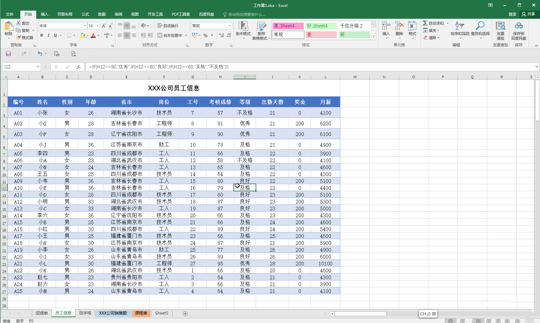540x323 pixels.
Task: Toggle 自动换行 wrap text
Action: [168, 26]
